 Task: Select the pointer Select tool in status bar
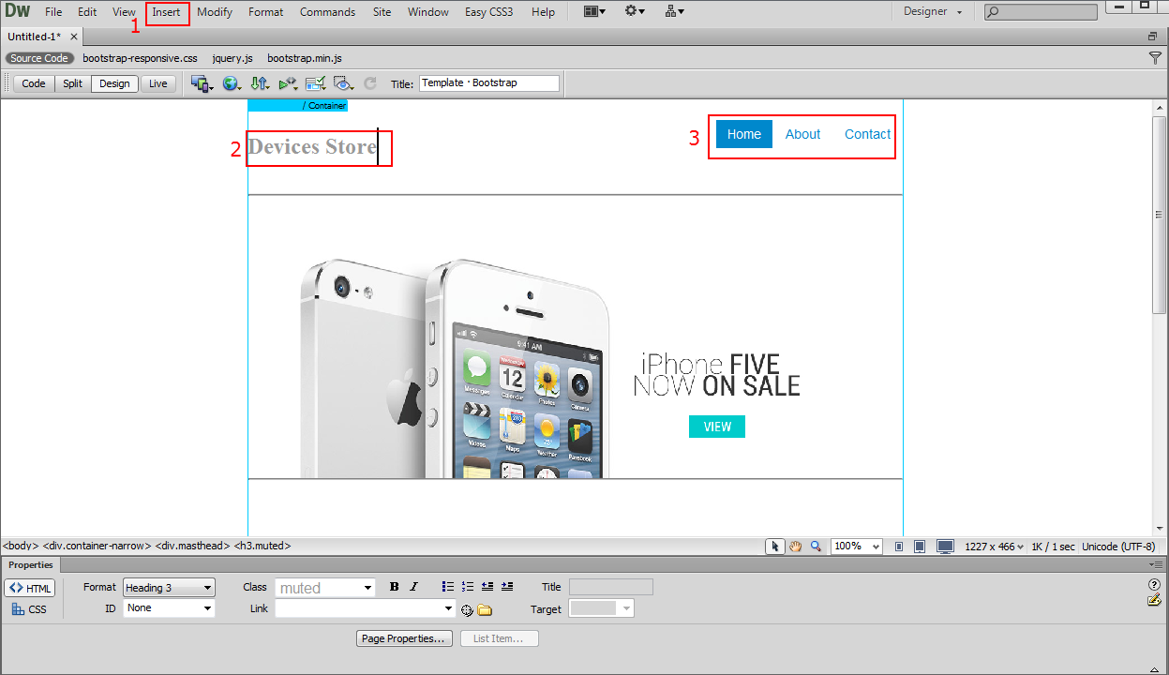coord(774,547)
